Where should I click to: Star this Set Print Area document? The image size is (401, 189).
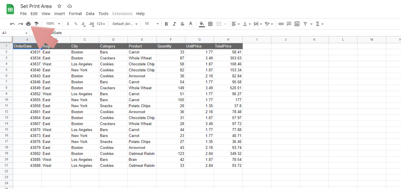(59, 6)
